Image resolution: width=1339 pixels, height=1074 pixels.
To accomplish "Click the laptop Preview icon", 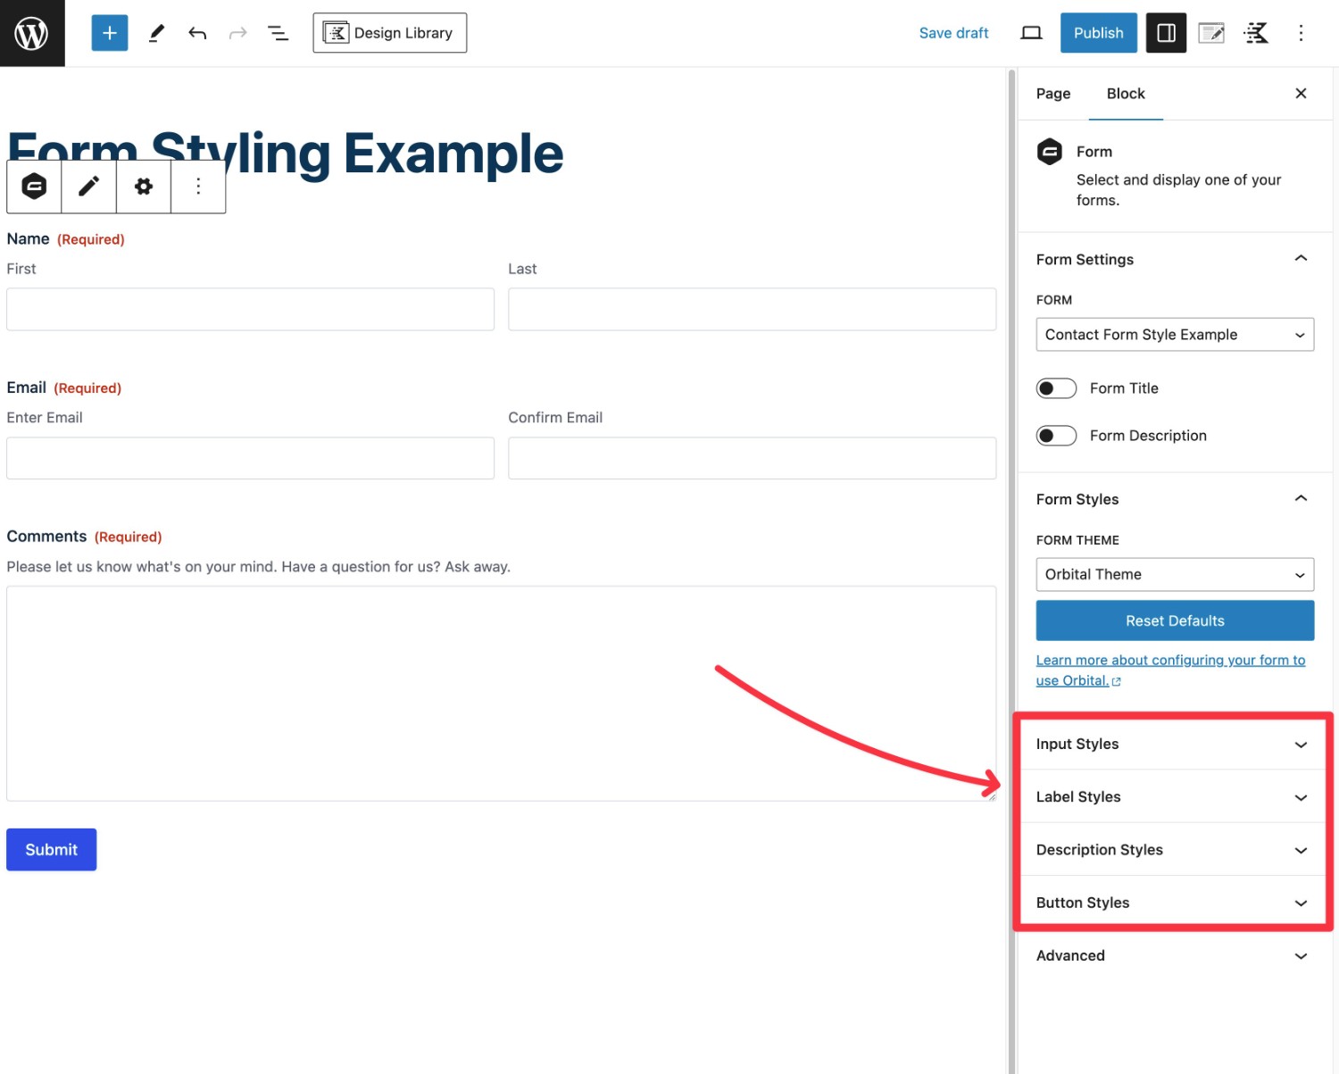I will (x=1031, y=33).
